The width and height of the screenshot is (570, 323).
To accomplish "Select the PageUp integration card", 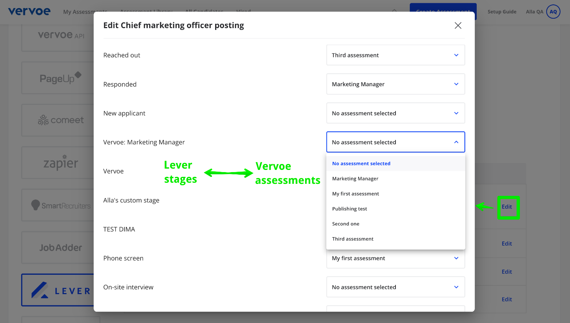I will (x=58, y=78).
